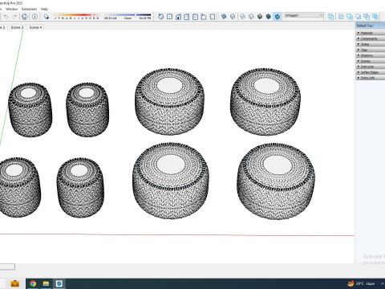This screenshot has width=385, height=289.
Task: Focus SketchUp from the taskbar
Action: tap(59, 283)
